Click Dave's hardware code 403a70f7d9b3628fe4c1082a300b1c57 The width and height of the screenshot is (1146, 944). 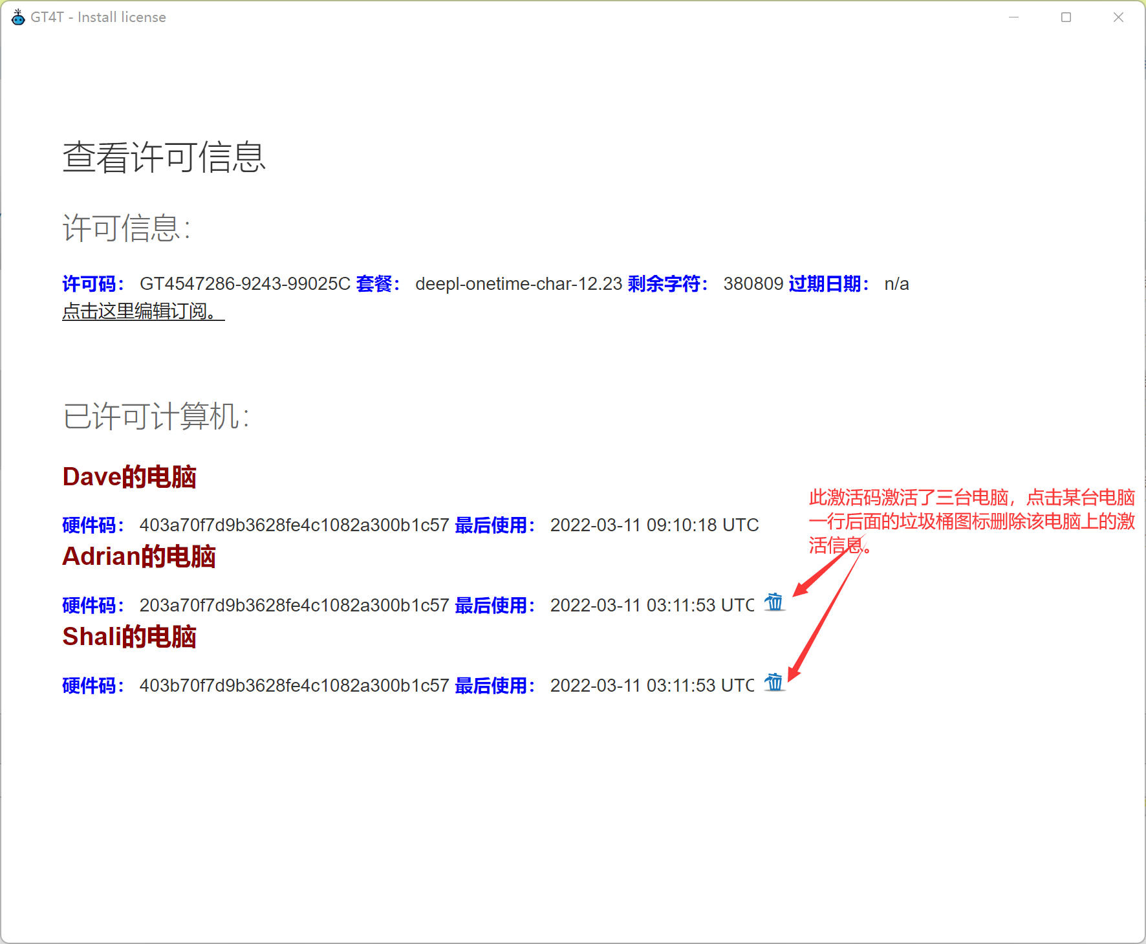(294, 525)
